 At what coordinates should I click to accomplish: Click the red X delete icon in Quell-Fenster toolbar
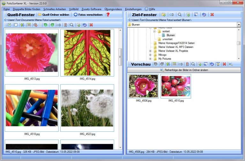coord(91,25)
